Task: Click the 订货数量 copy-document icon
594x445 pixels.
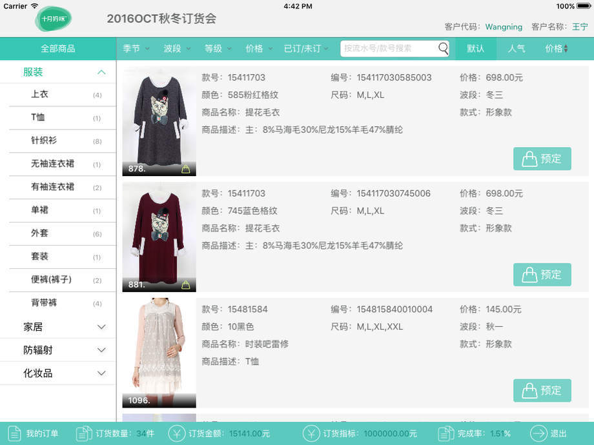Action: [x=84, y=433]
